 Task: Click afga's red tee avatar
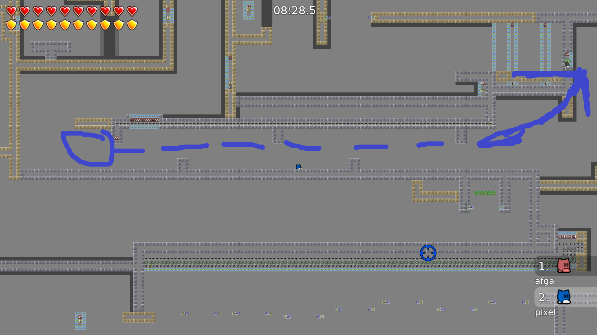(564, 266)
